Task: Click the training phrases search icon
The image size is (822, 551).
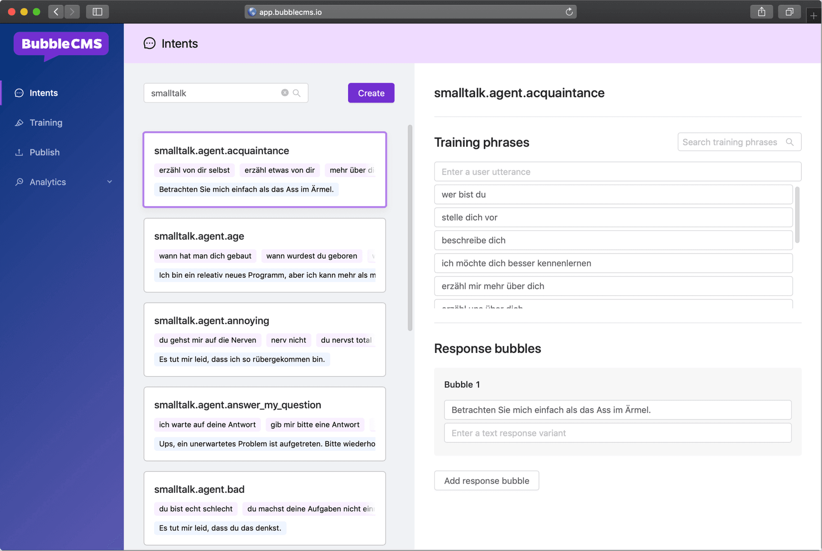Action: (x=790, y=142)
